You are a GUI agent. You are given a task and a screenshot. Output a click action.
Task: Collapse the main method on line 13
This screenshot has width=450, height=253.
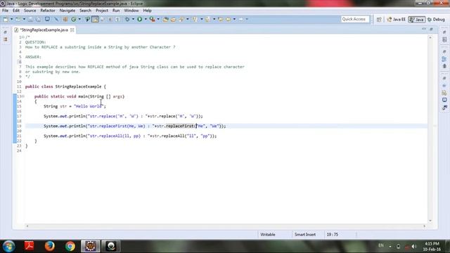pyautogui.click(x=23, y=96)
